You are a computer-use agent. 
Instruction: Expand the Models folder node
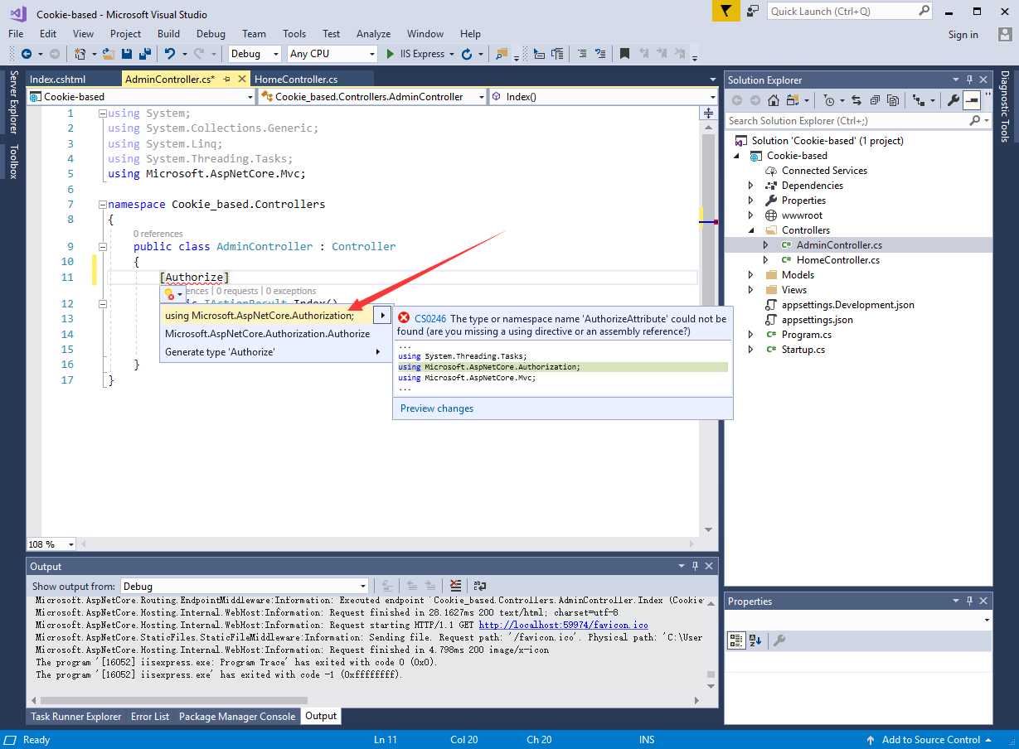(x=751, y=275)
